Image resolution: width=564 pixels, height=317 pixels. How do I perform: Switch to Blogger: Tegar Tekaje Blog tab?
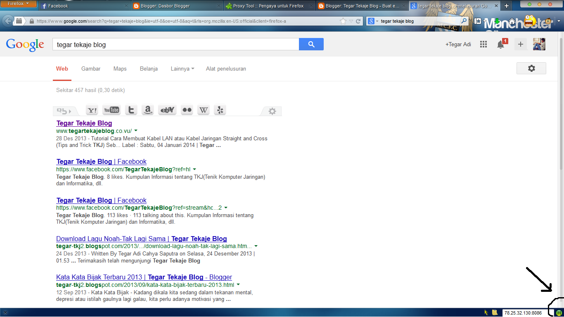click(x=363, y=6)
